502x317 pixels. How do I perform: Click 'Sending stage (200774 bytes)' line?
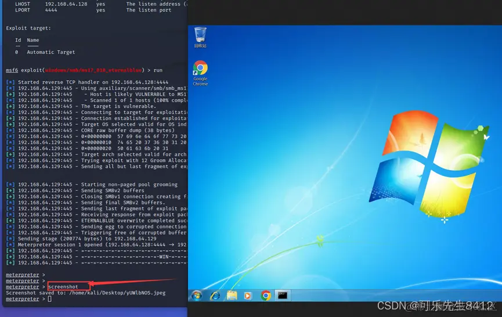pos(81,239)
